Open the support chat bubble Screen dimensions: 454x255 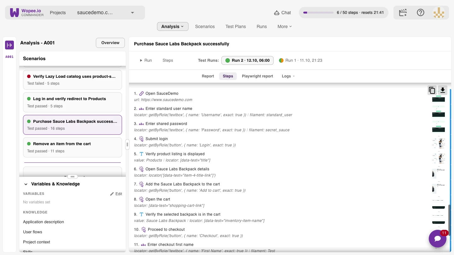tap(437, 239)
